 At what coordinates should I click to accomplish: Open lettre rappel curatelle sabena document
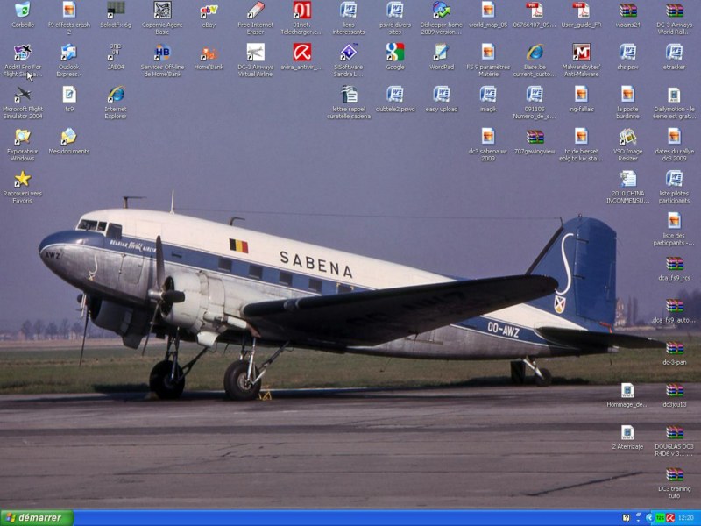348,95
